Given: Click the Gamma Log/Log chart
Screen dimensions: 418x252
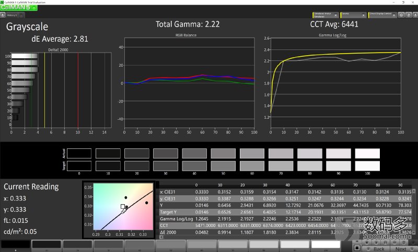Looking at the screenshot, I should click(335, 83).
